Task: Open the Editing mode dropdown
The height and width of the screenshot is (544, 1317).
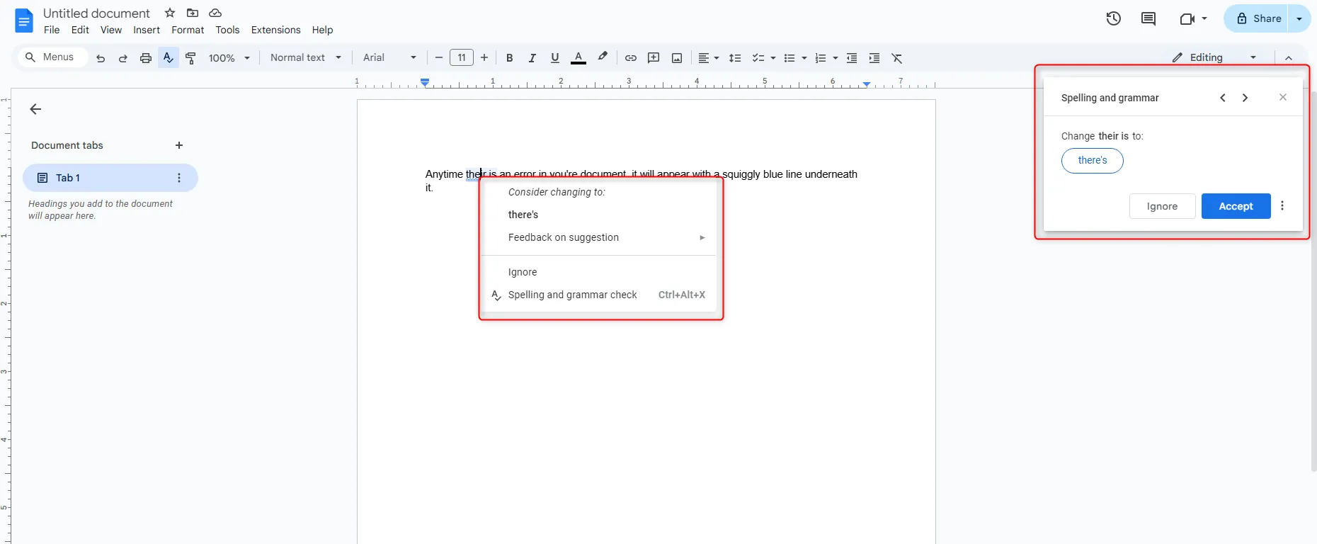Action: coord(1214,57)
